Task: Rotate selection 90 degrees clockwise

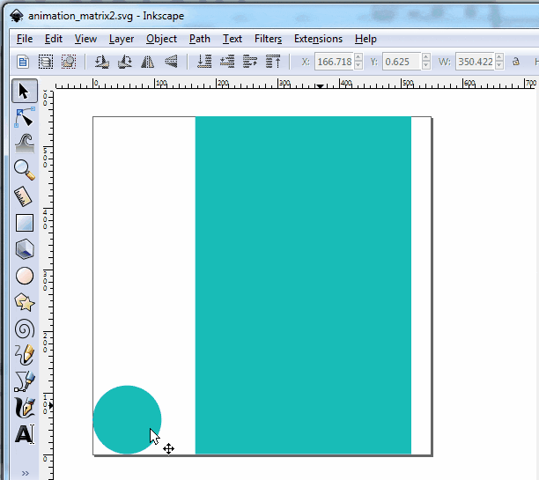Action: [x=125, y=62]
